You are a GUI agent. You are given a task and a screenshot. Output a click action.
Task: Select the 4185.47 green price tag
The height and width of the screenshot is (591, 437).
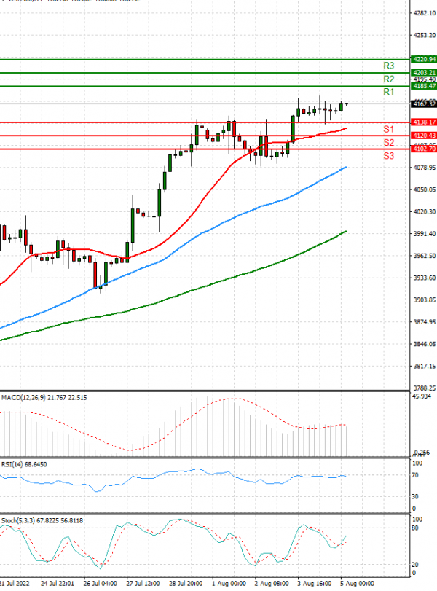[x=424, y=86]
